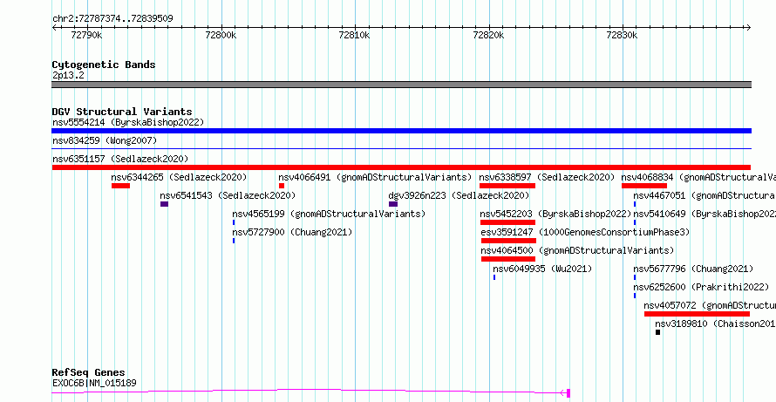Image resolution: width=776 pixels, height=402 pixels.
Task: Click the 72830k ruler position label
Action: pyautogui.click(x=622, y=36)
